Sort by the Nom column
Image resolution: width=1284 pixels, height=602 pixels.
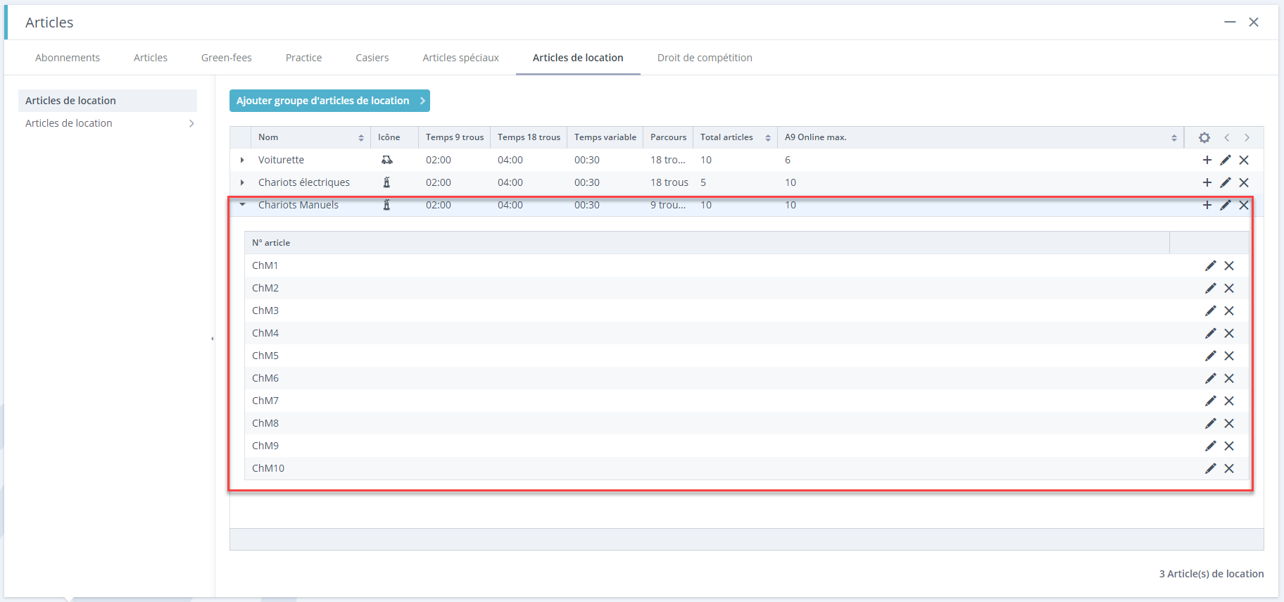[x=310, y=137]
